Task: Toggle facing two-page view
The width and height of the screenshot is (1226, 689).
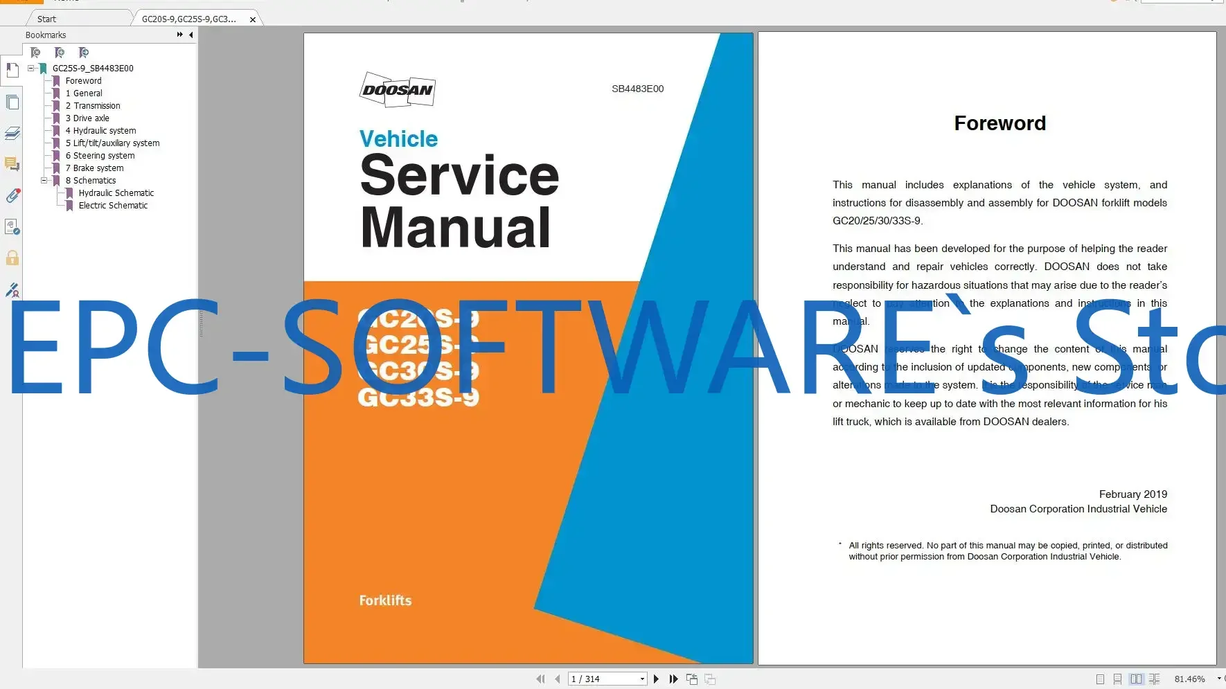Action: click(x=1136, y=679)
